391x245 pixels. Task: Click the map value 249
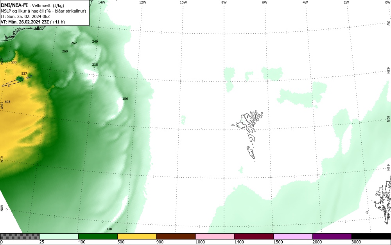click(x=95, y=41)
